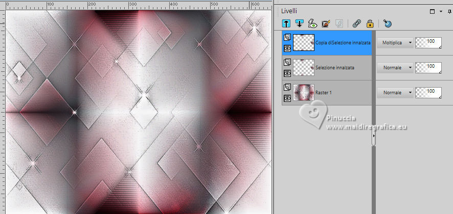Click the Raster 1 layer name
The height and width of the screenshot is (214, 453).
coord(323,93)
